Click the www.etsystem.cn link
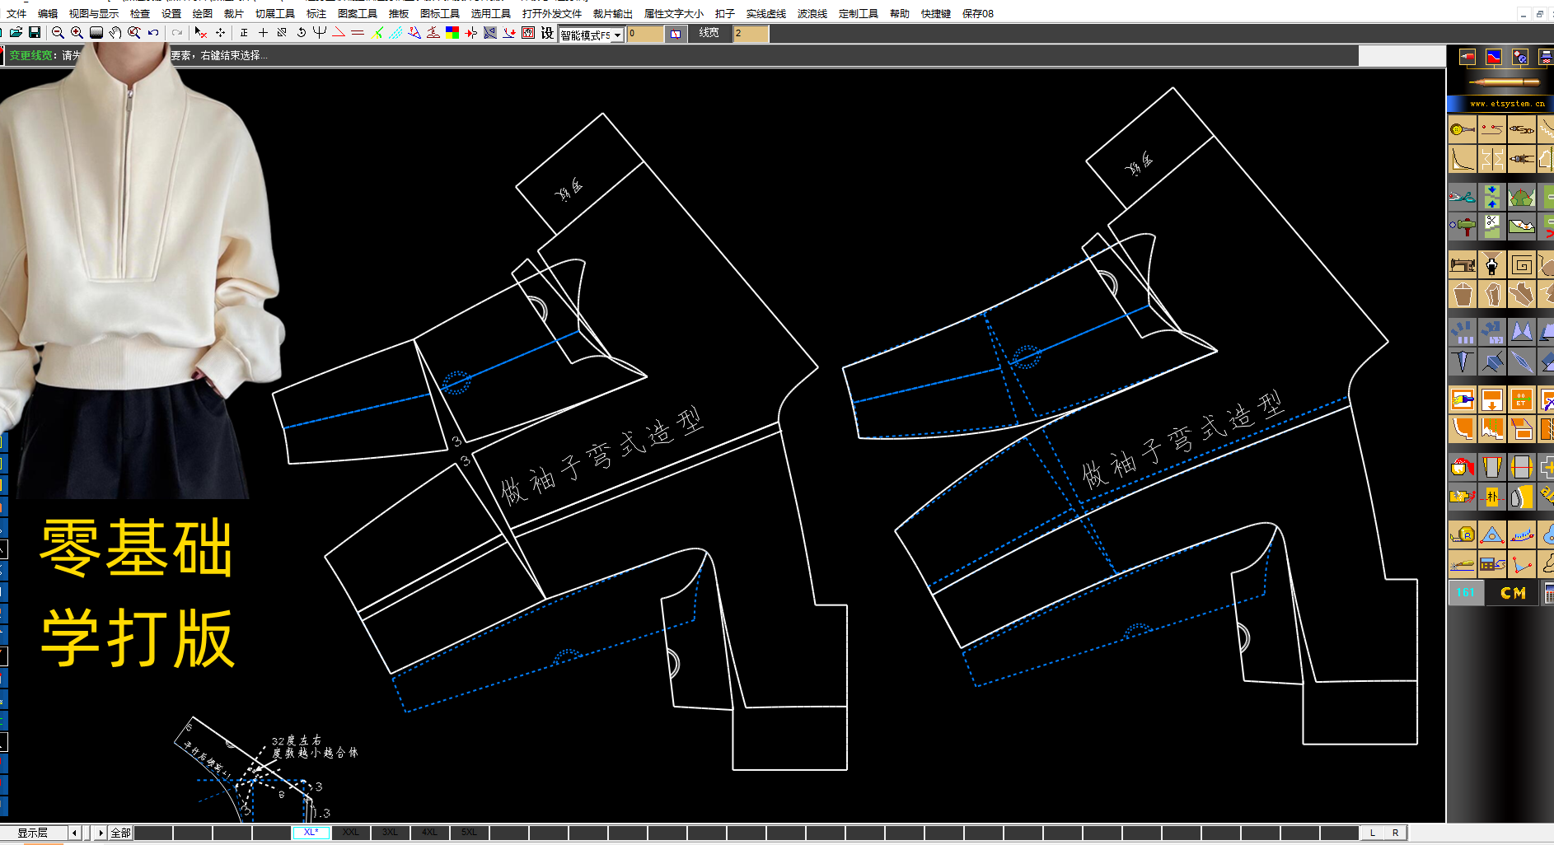1554x845 pixels. click(1507, 104)
